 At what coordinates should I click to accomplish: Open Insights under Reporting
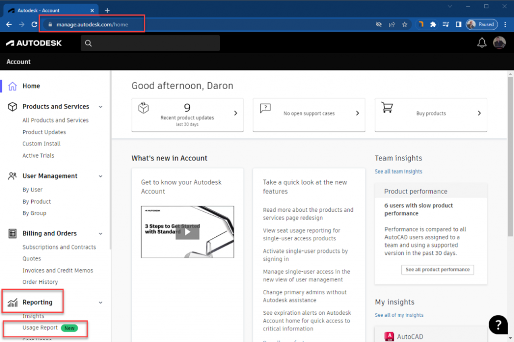33,316
